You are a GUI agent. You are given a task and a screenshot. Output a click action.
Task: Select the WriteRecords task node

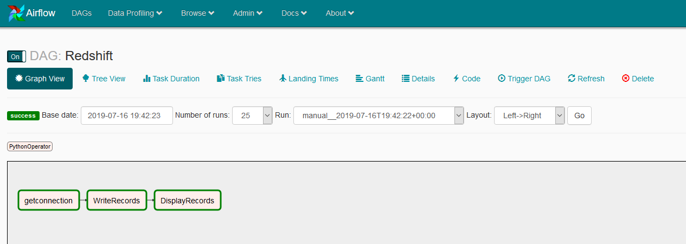(x=117, y=201)
